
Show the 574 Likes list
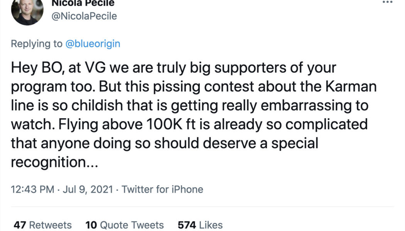pyautogui.click(x=200, y=225)
